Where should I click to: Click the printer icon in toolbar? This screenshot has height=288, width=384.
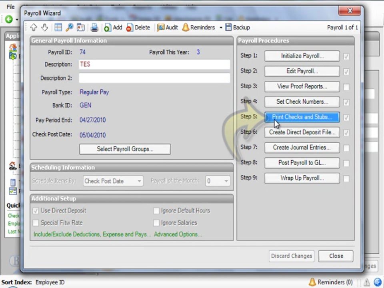pos(94,28)
